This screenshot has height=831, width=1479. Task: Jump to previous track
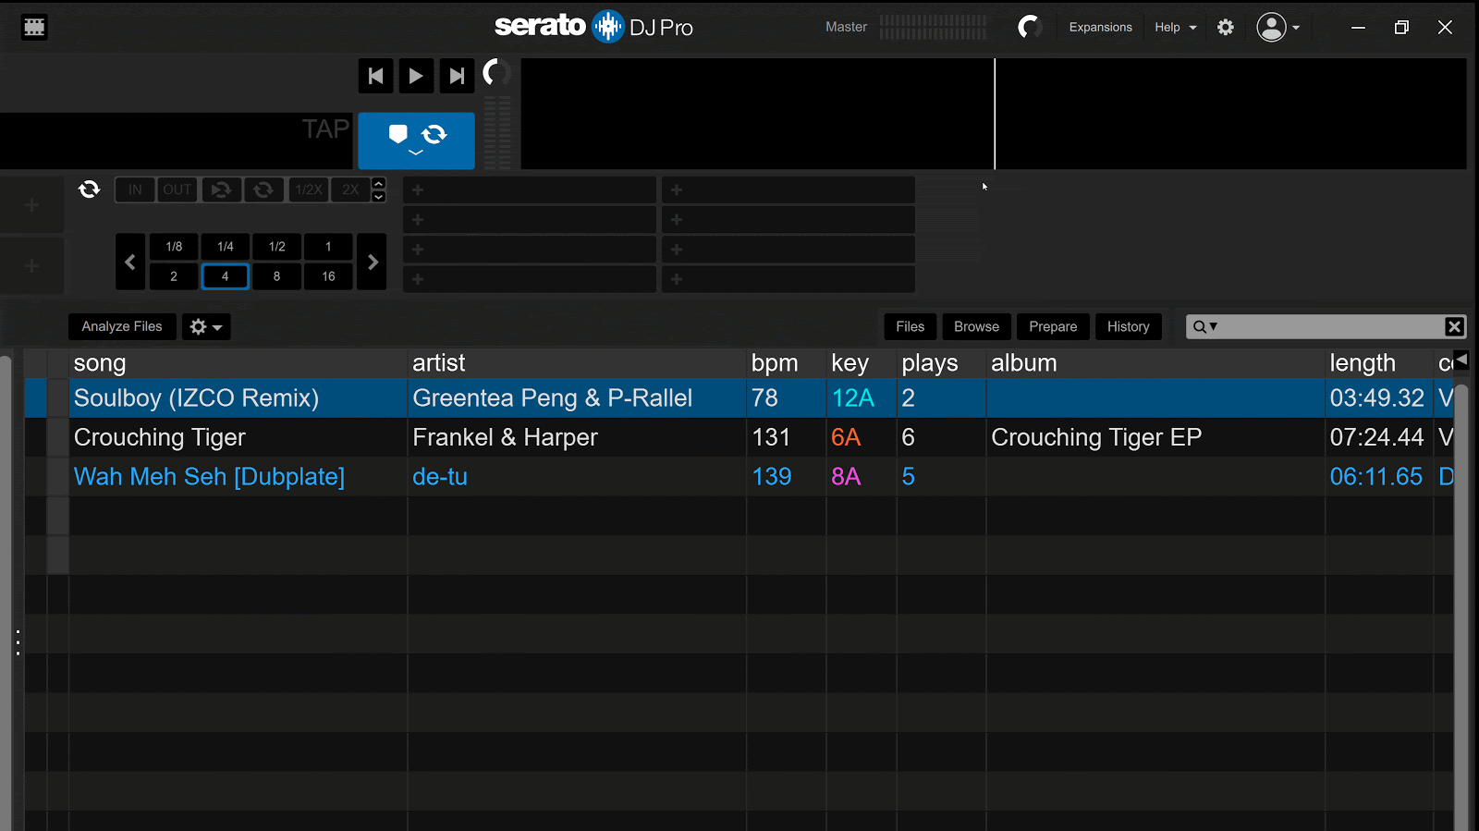tap(375, 76)
